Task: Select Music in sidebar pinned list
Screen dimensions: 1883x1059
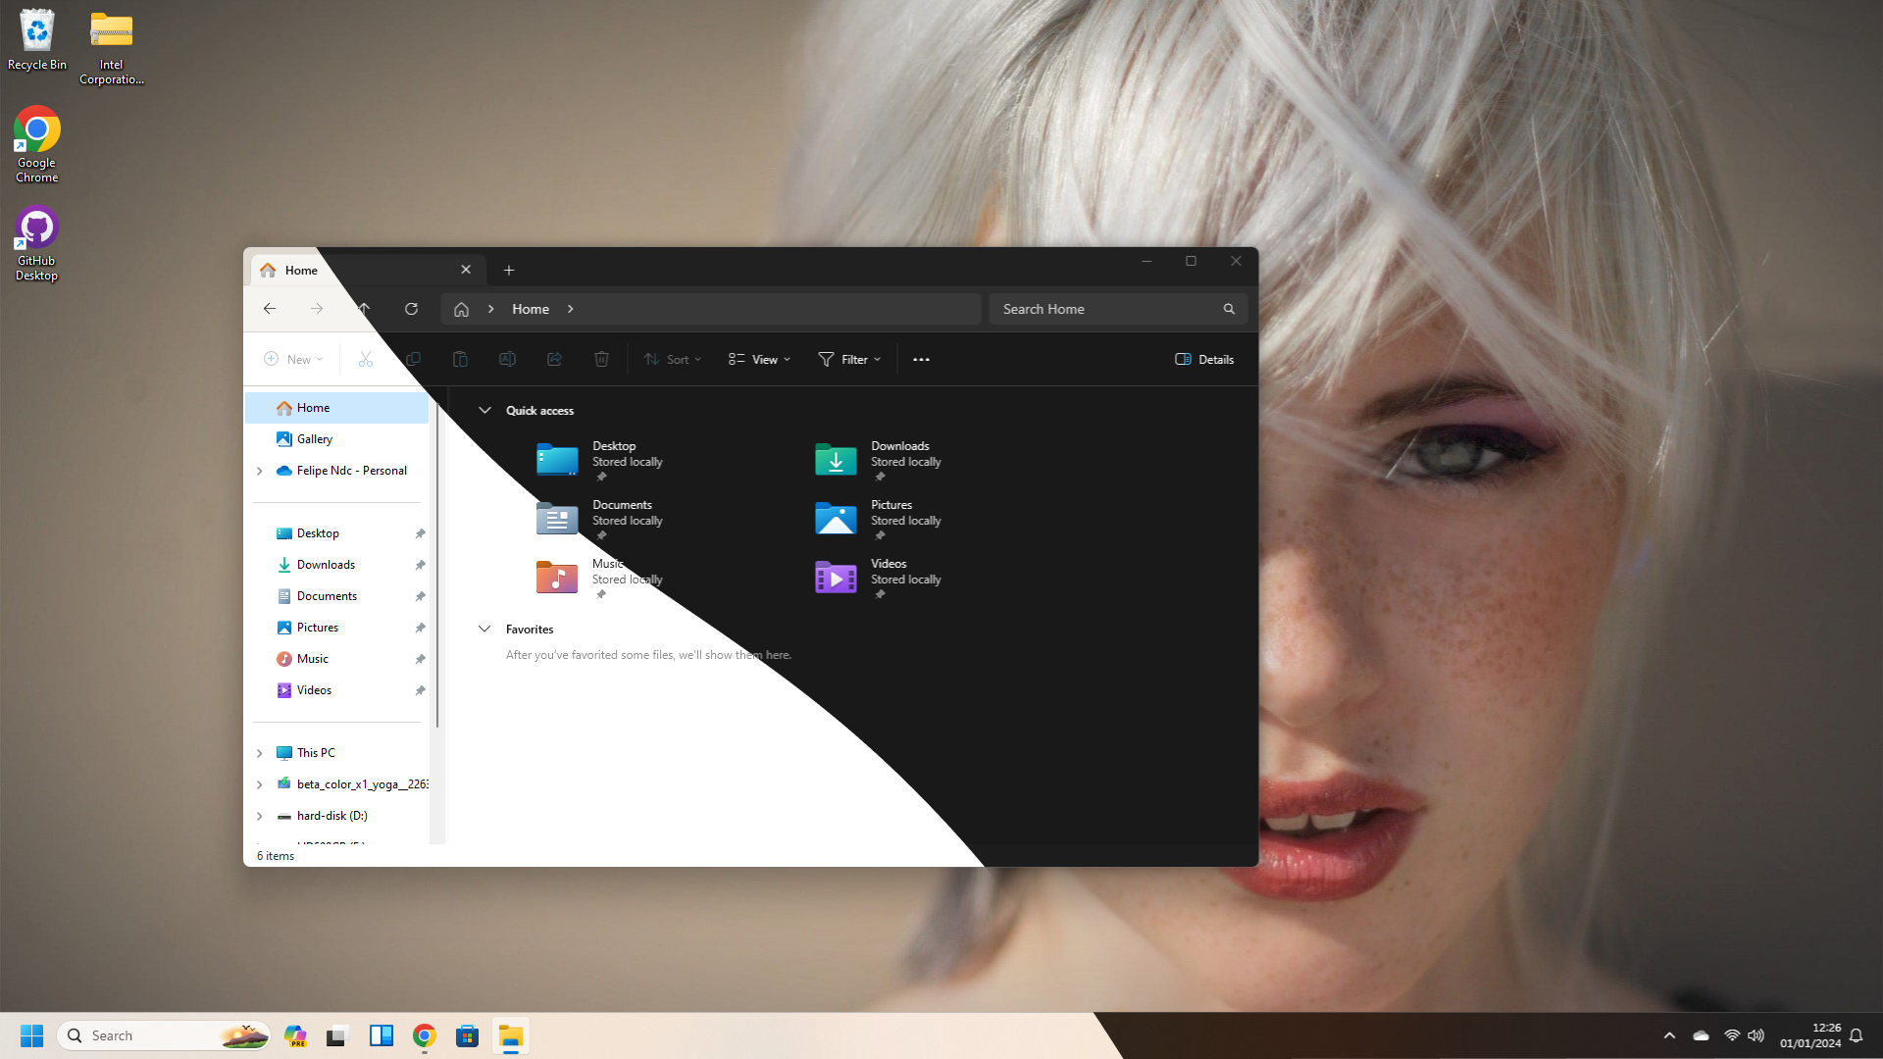Action: tap(336, 659)
